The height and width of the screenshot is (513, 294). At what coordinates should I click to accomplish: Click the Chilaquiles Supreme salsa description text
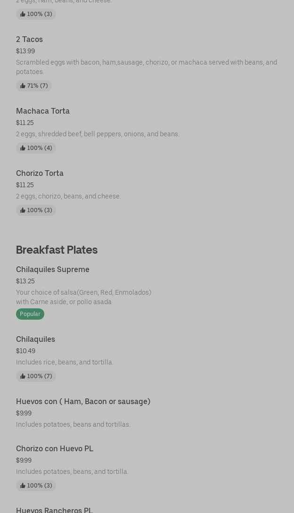click(x=83, y=297)
